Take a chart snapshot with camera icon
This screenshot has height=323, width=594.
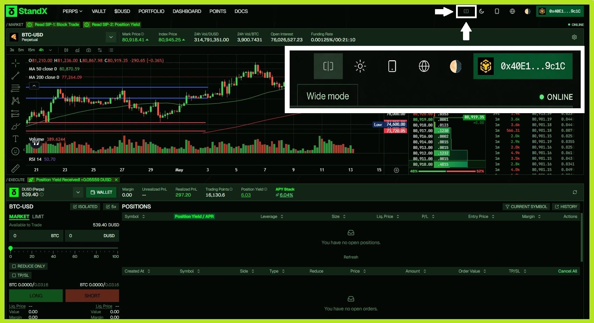(89, 50)
